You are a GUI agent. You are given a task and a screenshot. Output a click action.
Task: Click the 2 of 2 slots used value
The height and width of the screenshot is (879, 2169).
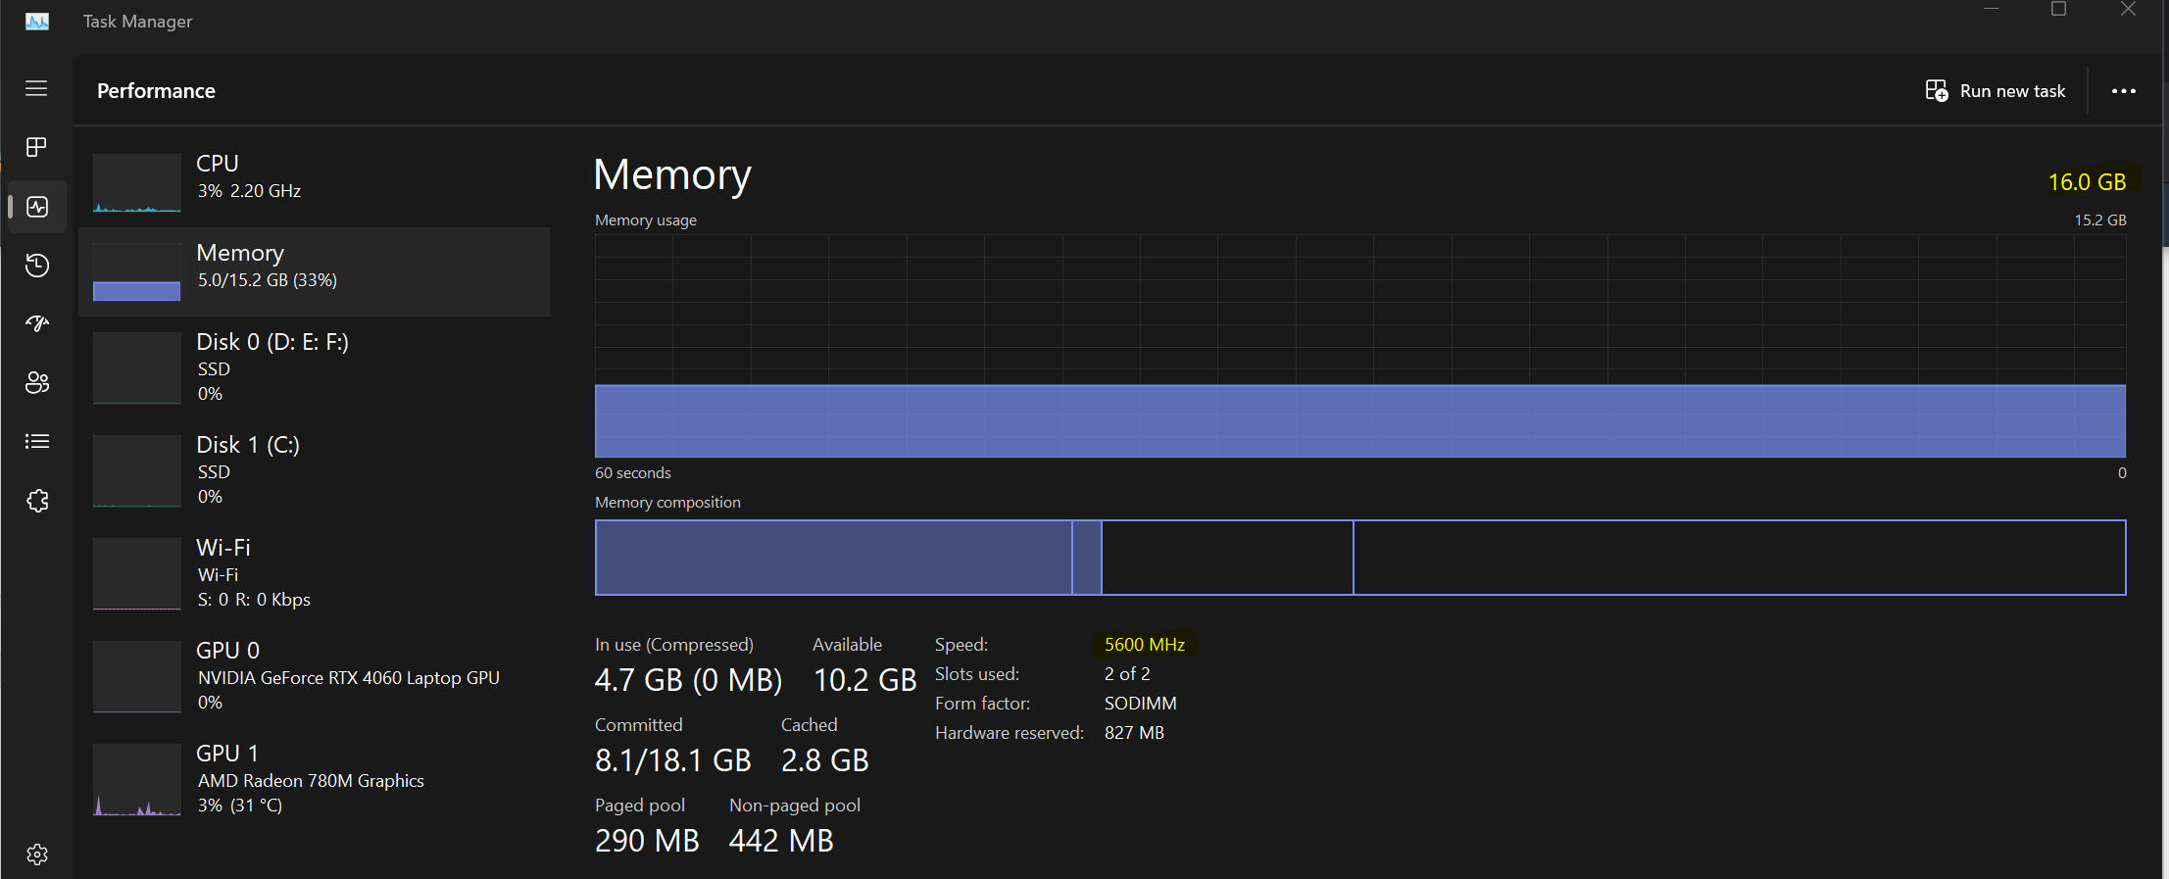1127,674
